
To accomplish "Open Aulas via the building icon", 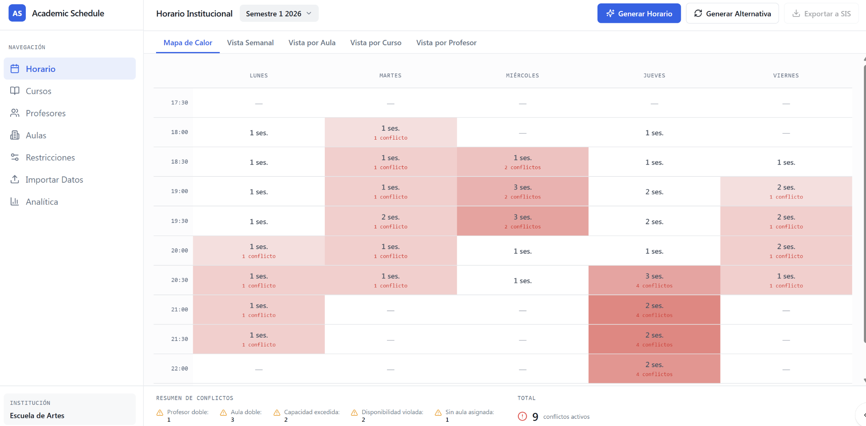I will click(15, 135).
